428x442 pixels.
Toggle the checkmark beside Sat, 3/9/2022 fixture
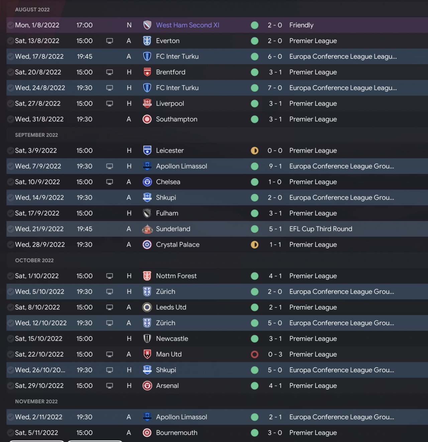pyautogui.click(x=10, y=151)
